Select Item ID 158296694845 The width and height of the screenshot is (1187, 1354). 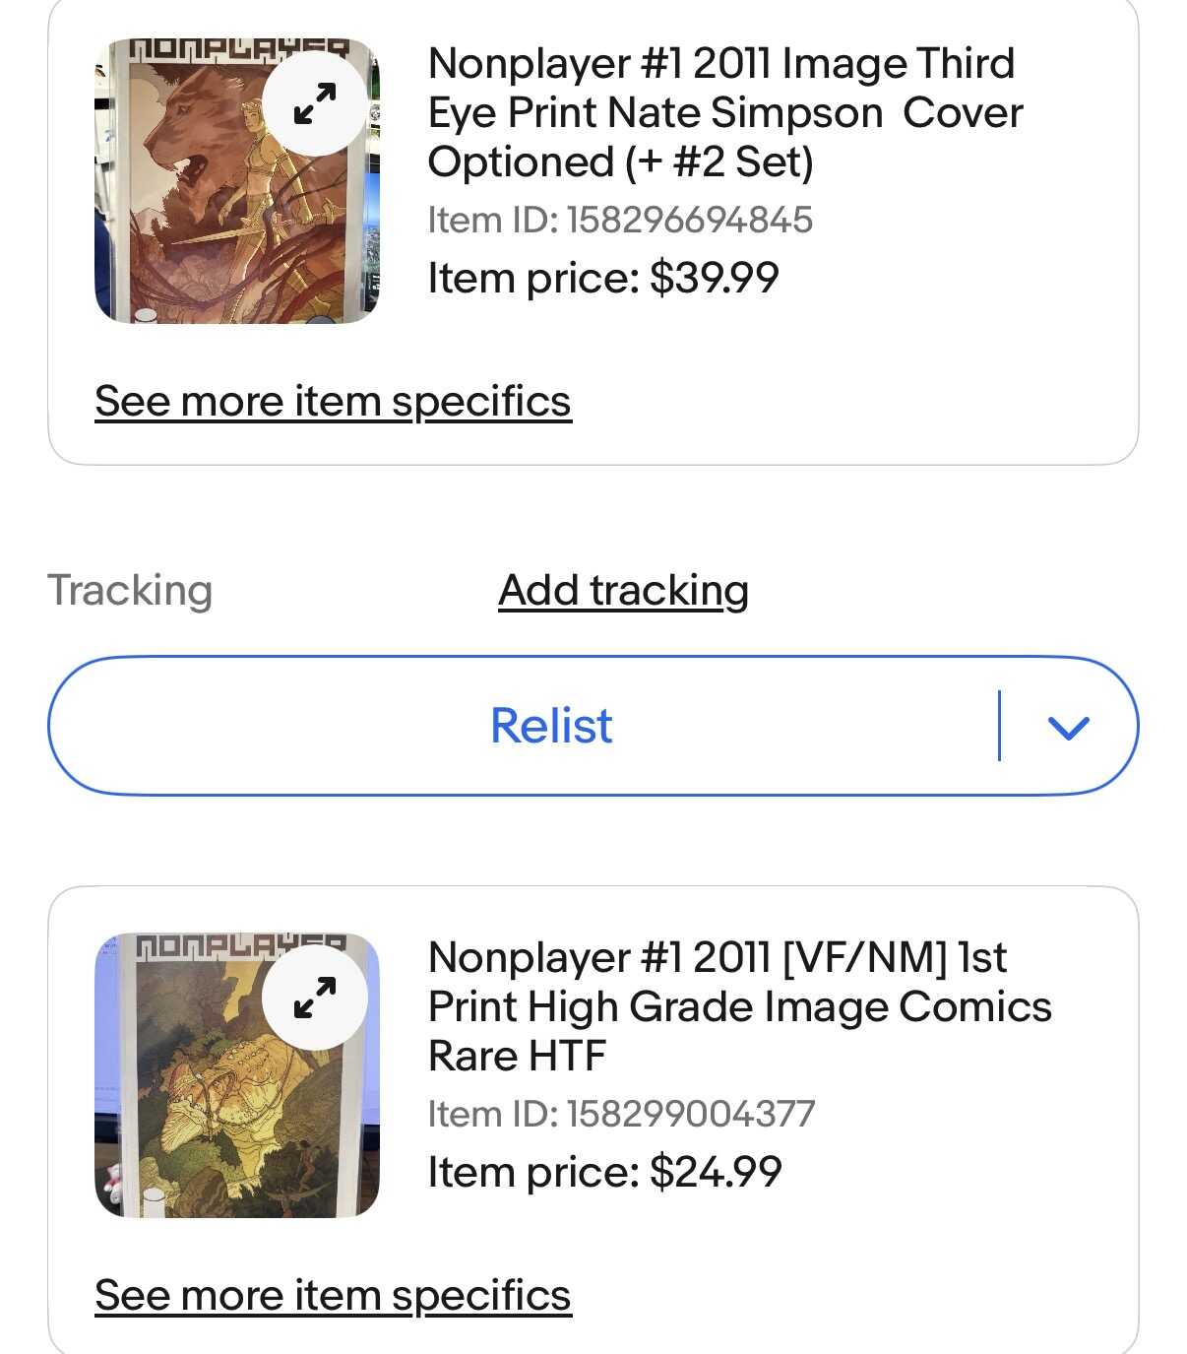tap(620, 220)
